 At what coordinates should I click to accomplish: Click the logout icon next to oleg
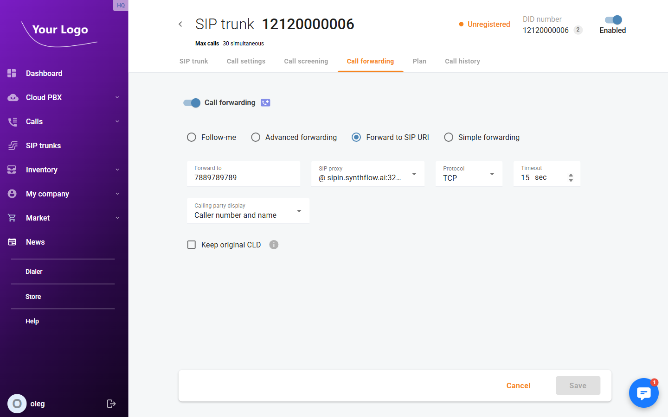click(x=111, y=404)
